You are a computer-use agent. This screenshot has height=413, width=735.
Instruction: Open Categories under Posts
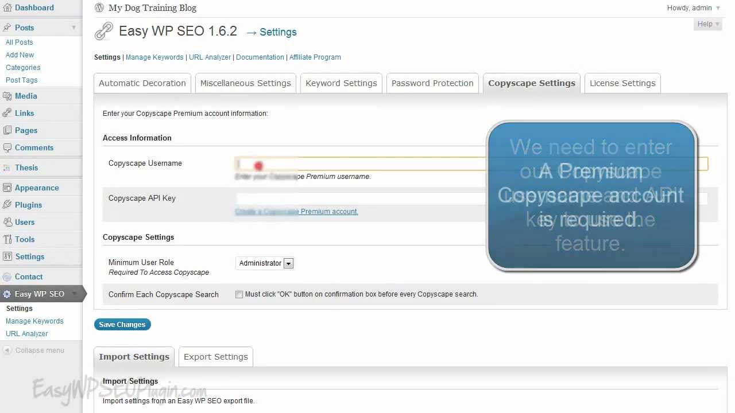[23, 68]
